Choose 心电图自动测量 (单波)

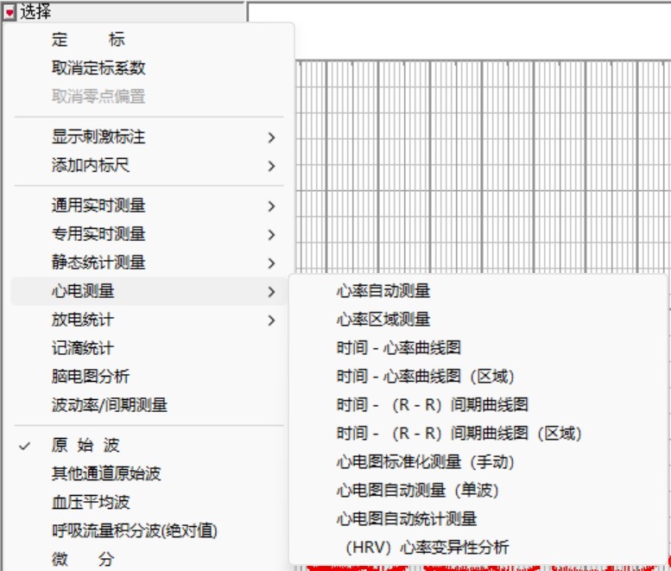tap(478, 491)
